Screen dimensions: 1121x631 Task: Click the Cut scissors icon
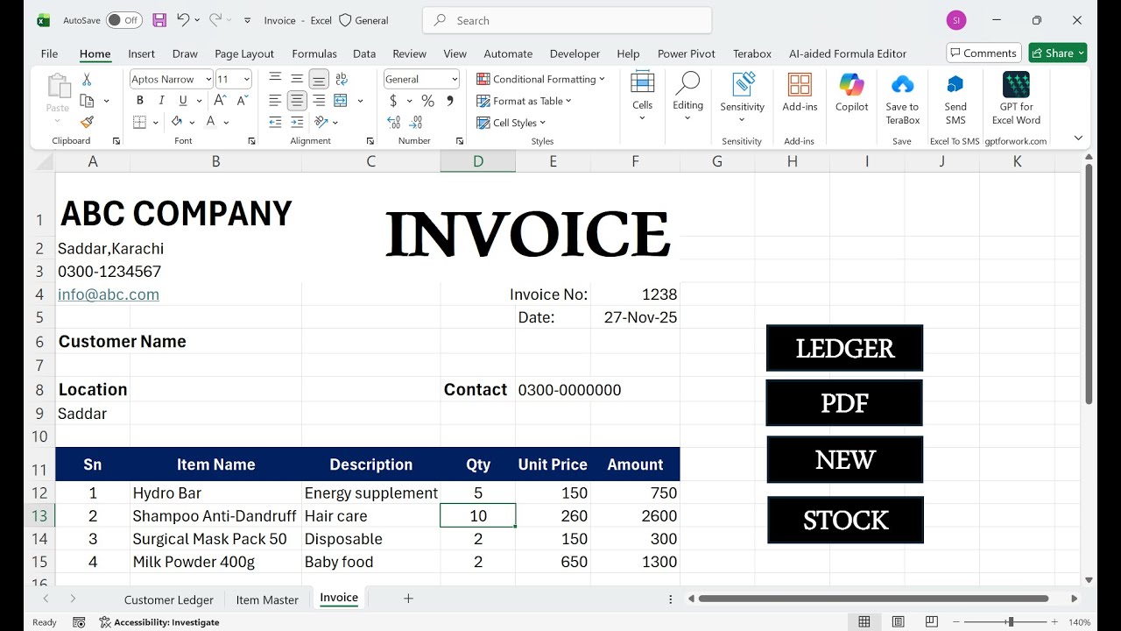click(87, 80)
